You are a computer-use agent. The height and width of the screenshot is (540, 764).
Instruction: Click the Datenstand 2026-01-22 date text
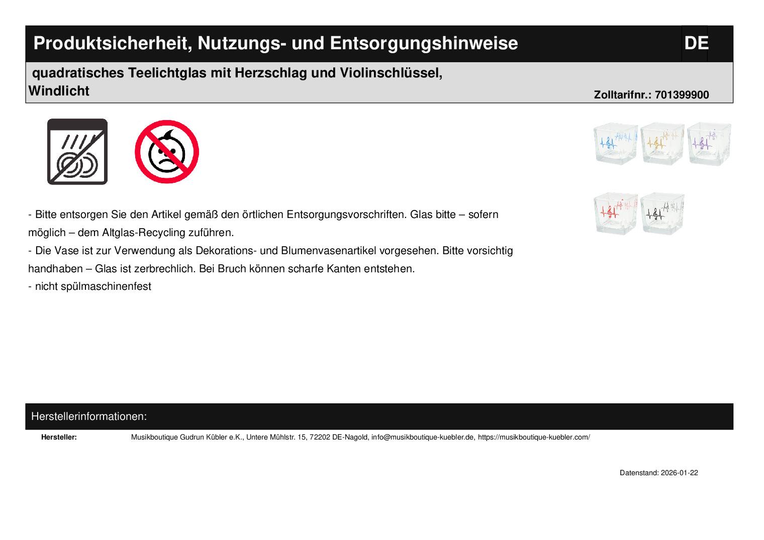click(658, 473)
